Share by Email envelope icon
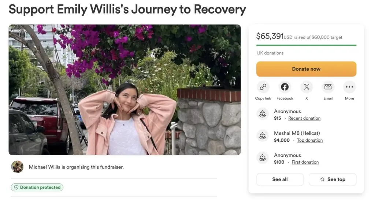The width and height of the screenshot is (375, 201). 328,87
